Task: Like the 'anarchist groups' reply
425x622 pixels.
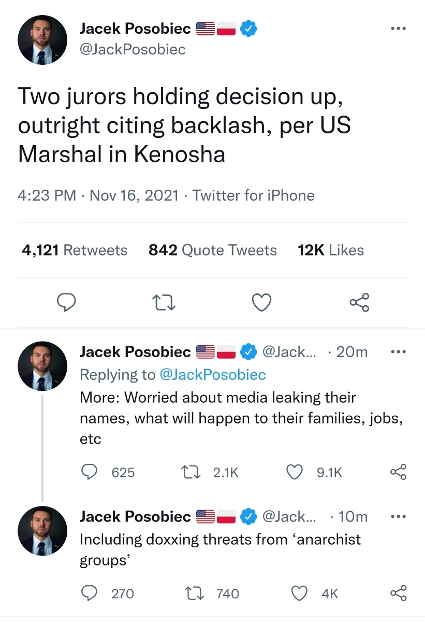Action: click(x=299, y=593)
